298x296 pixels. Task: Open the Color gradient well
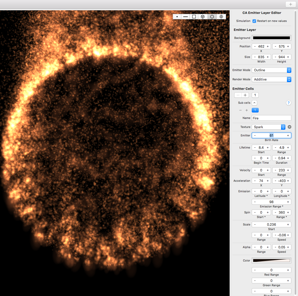click(x=272, y=261)
